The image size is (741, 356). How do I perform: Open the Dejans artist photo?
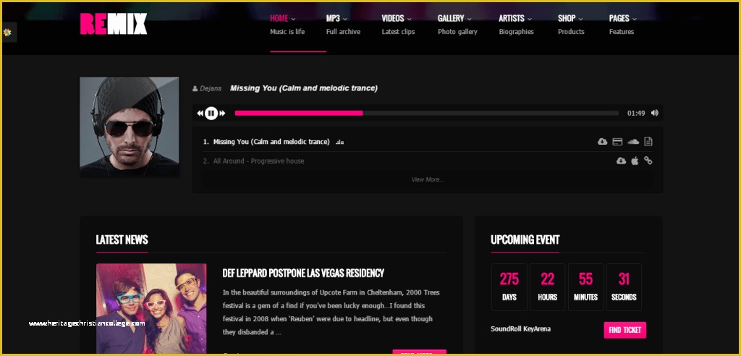129,127
